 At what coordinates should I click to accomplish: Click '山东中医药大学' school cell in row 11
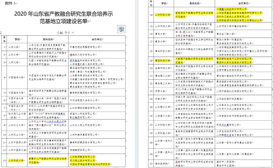click(x=17, y=142)
